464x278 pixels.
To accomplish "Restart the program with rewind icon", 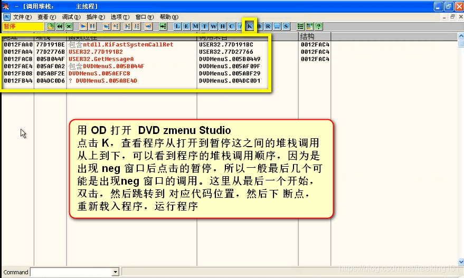I will click(60, 26).
